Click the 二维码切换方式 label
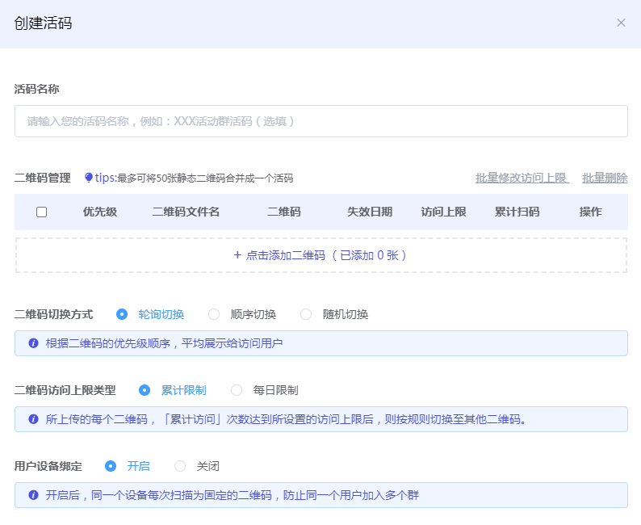641x525 pixels. [54, 314]
